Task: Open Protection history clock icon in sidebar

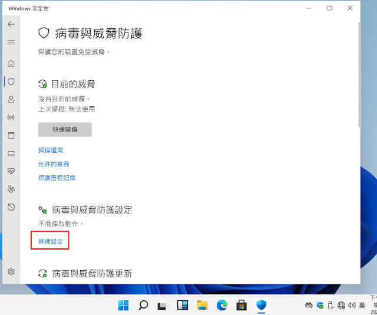Action: 11,207
